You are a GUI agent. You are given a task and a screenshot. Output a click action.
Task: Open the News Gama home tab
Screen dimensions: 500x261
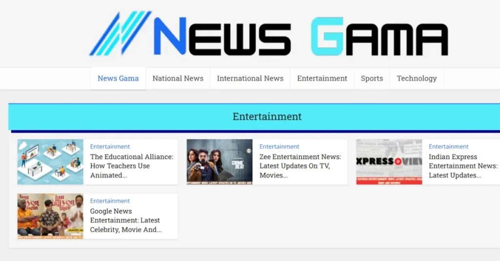[x=118, y=78]
